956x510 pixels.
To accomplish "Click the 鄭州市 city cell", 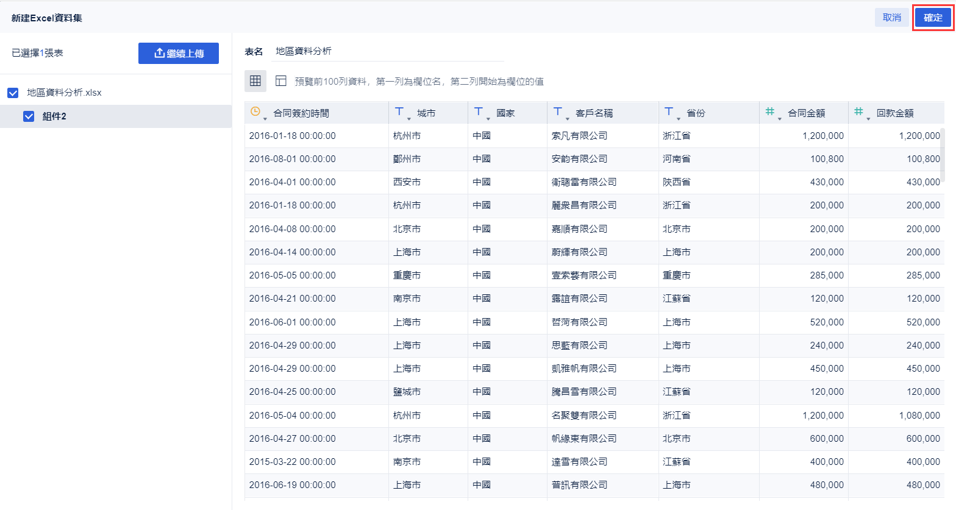I will (428, 159).
